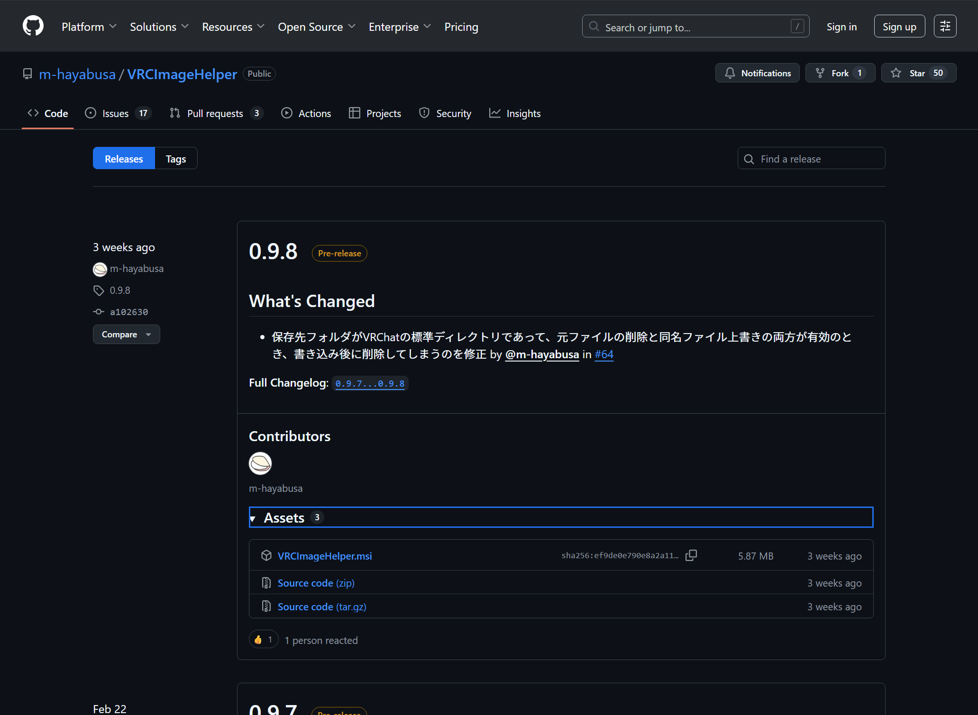978x715 pixels.
Task: Add a thumbs-up reaction to release 0.9.8
Action: coord(263,639)
